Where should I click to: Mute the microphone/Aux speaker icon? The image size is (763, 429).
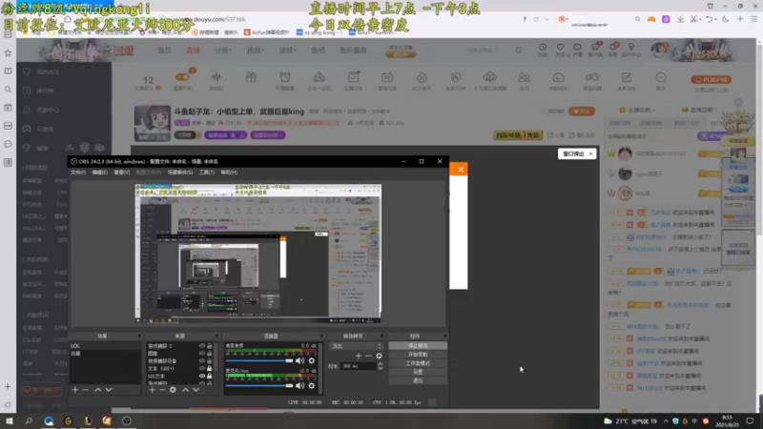click(299, 385)
